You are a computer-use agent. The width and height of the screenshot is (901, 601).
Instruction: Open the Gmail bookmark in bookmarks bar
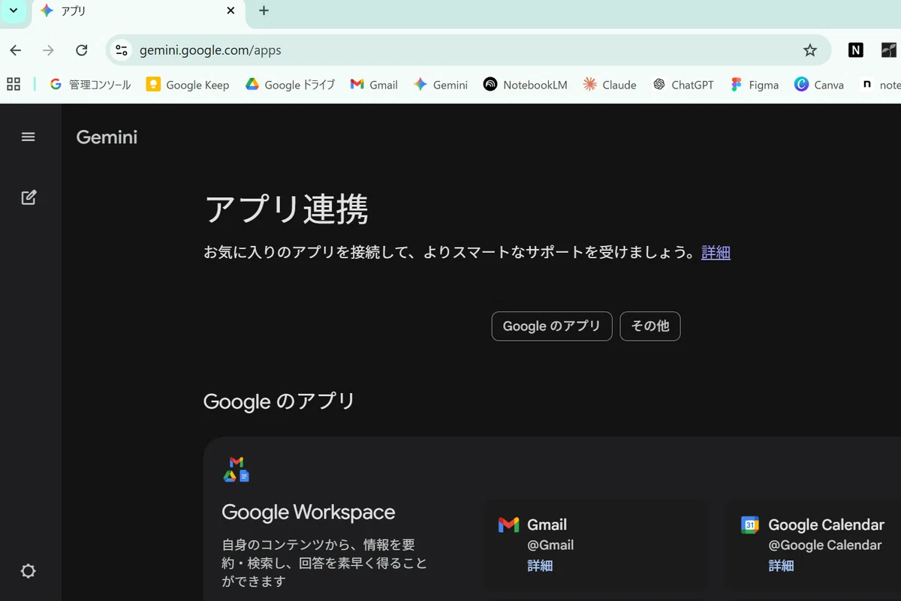pos(374,85)
